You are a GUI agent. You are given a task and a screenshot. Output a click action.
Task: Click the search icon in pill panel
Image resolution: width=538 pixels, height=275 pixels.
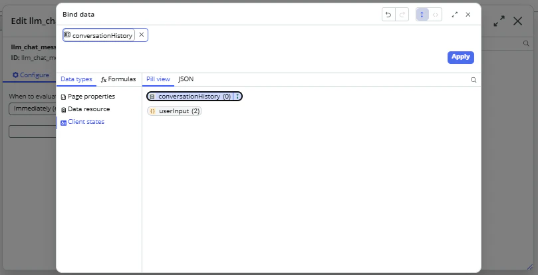click(x=473, y=80)
